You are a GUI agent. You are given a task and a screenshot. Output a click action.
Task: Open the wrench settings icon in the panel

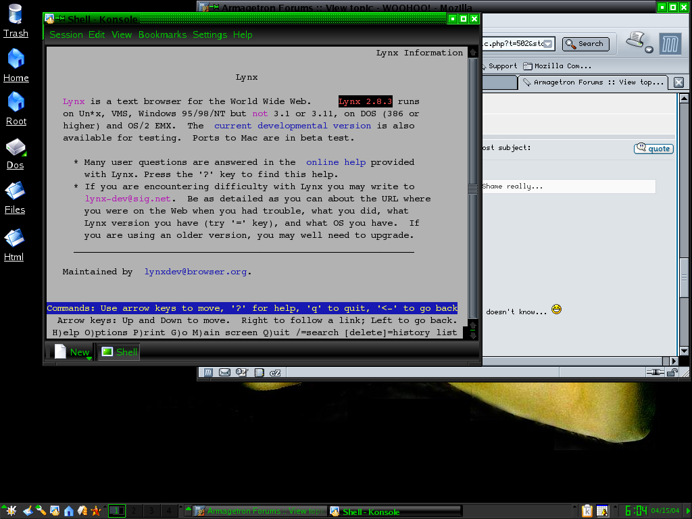pyautogui.click(x=41, y=511)
